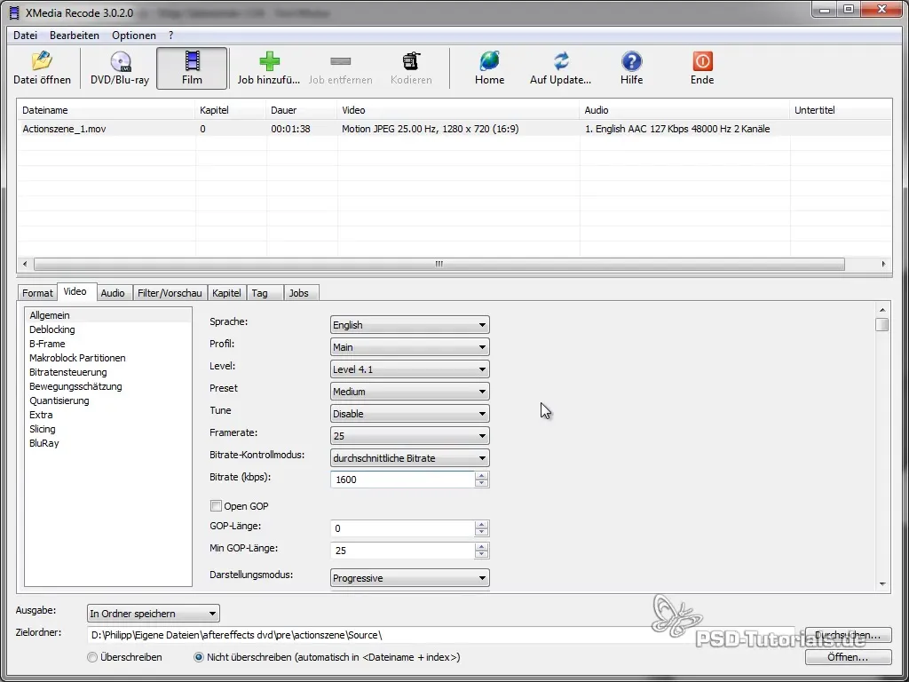
Task: Select Allgemein in the settings list
Action: [107, 315]
